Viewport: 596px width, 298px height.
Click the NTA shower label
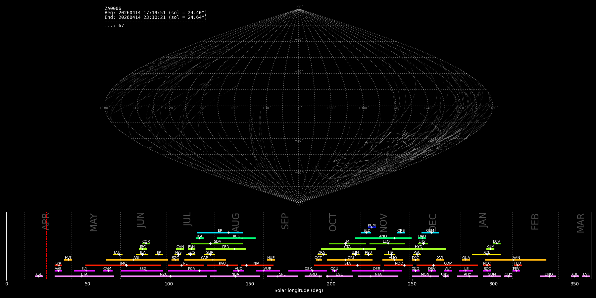[x=378, y=274]
